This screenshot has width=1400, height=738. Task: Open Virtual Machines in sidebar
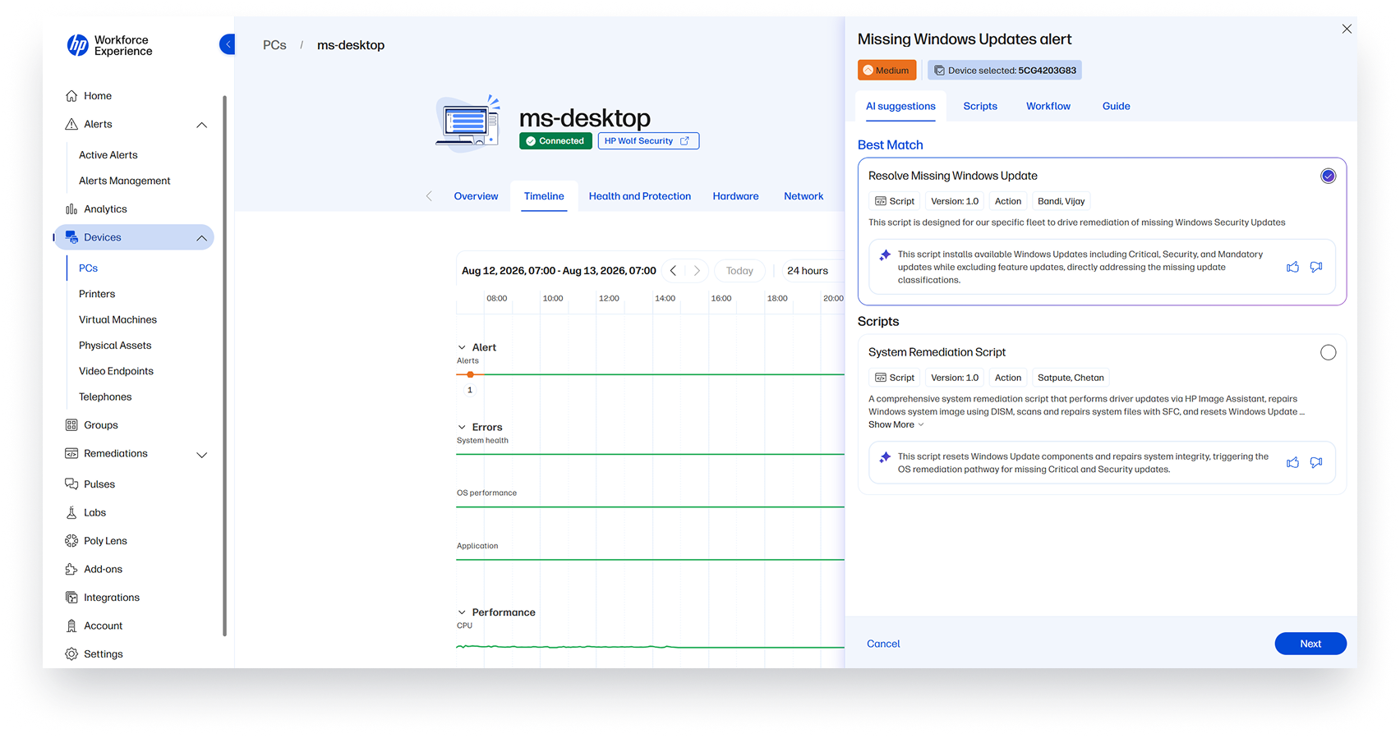[x=117, y=320]
